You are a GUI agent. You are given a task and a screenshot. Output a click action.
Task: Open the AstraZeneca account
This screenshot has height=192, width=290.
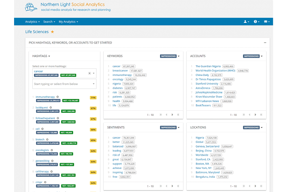203,88
